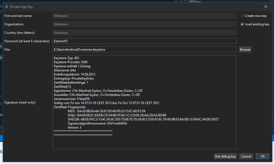Select the "Create new key" radio button
The width and height of the screenshot is (274, 164).
tap(242, 16)
